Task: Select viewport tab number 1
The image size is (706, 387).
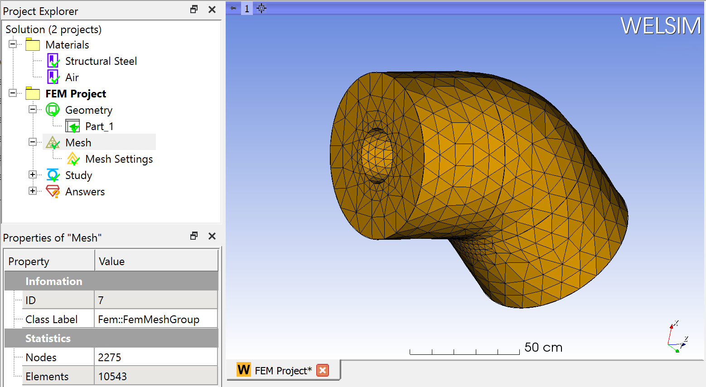Action: coord(247,8)
